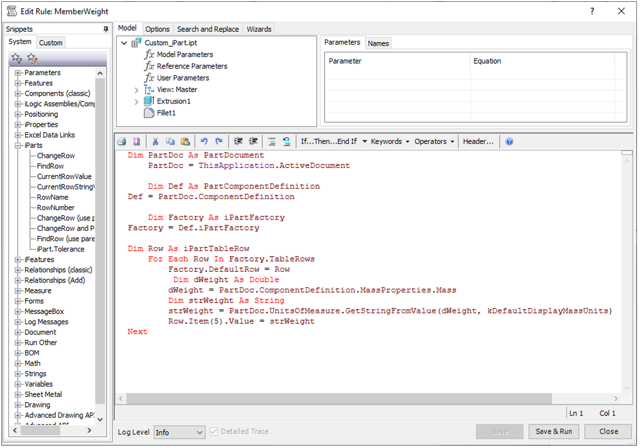
Task: Select the Model tab
Action: point(128,28)
